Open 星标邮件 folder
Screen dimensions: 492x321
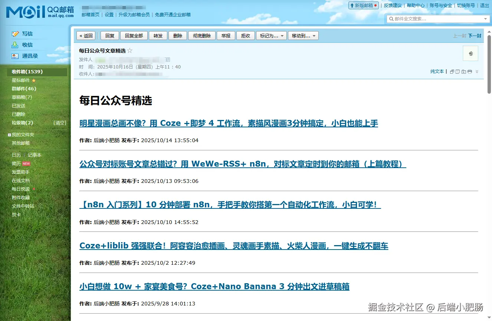pos(21,80)
